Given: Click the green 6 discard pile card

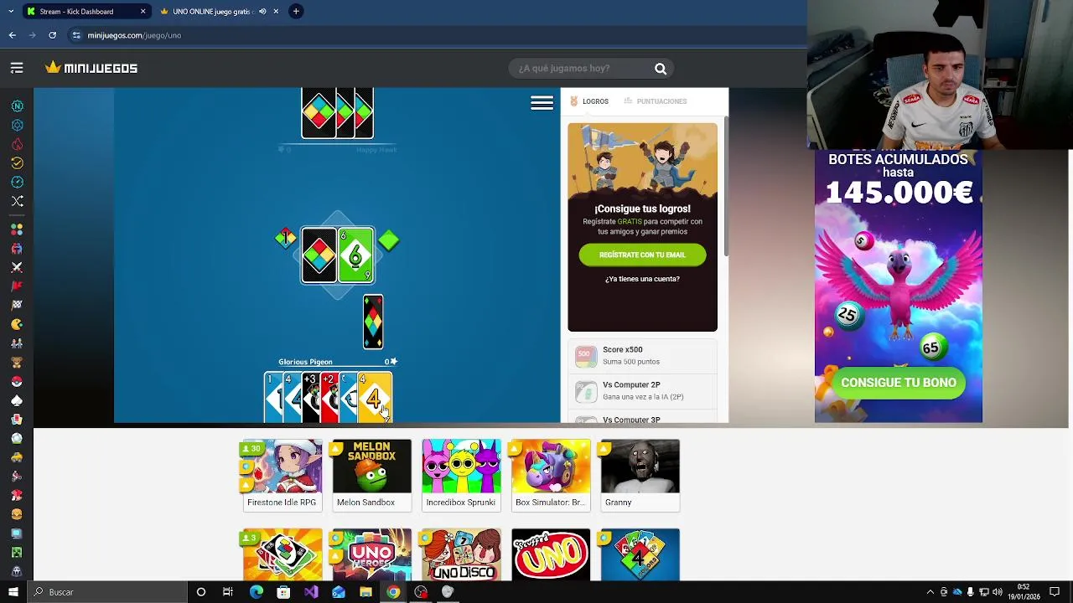Looking at the screenshot, I should pos(356,255).
